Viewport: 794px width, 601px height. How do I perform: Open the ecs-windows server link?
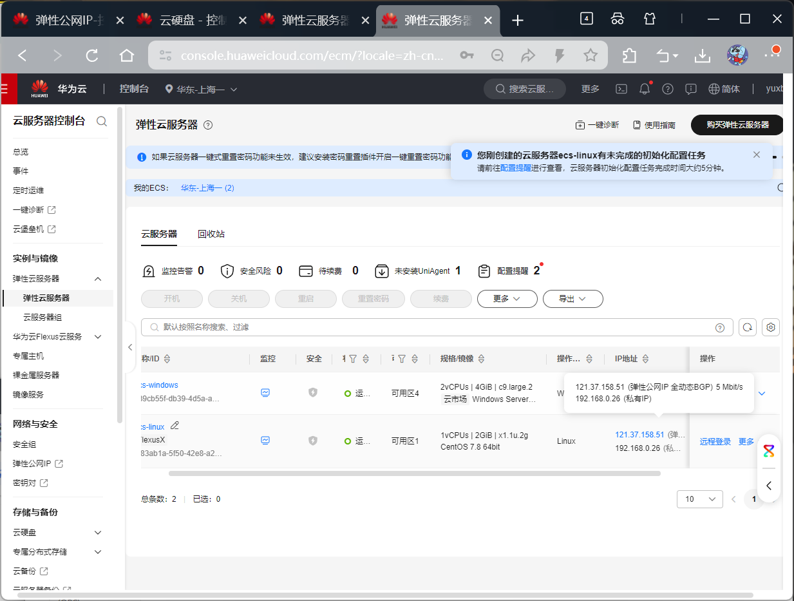(160, 385)
